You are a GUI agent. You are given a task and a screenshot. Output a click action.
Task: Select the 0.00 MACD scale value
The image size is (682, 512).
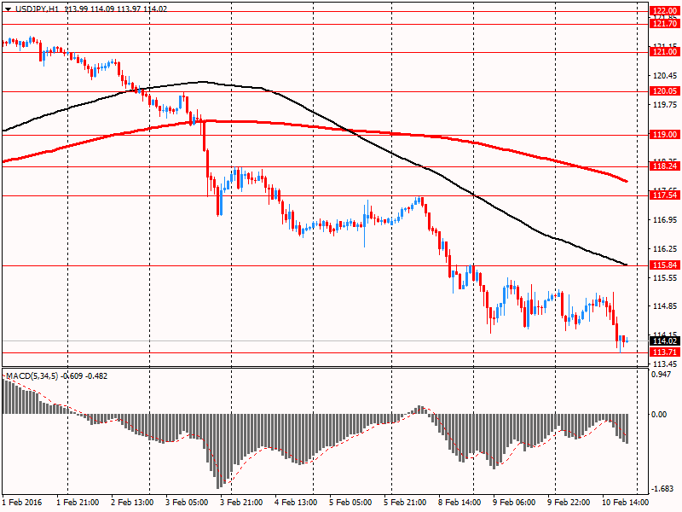(659, 414)
